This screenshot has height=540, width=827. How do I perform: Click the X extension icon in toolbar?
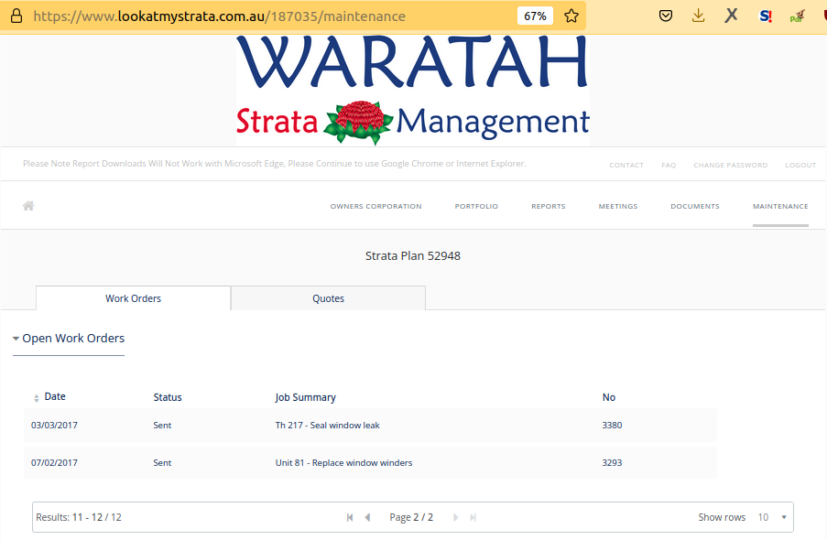point(731,16)
